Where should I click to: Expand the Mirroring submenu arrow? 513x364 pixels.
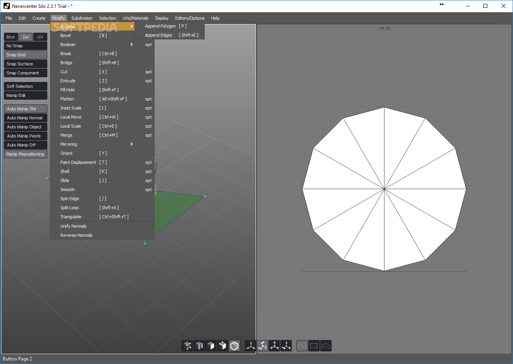pyautogui.click(x=132, y=144)
